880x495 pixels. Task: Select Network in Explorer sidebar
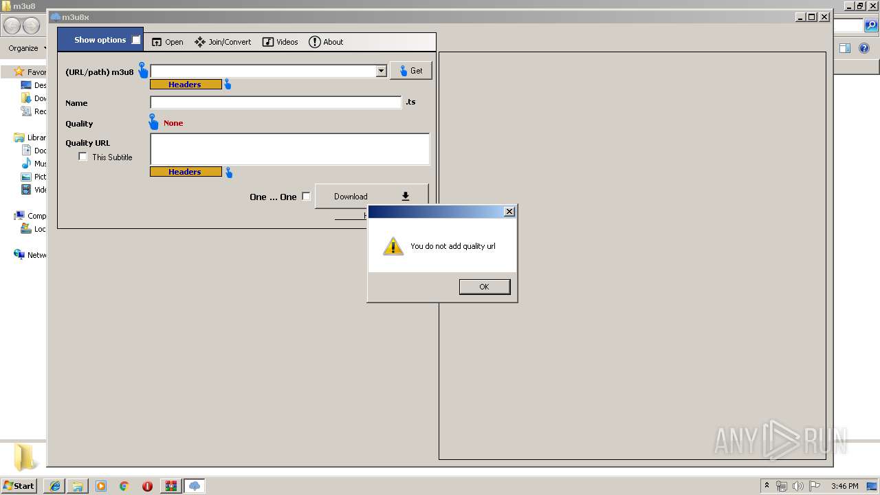30,255
